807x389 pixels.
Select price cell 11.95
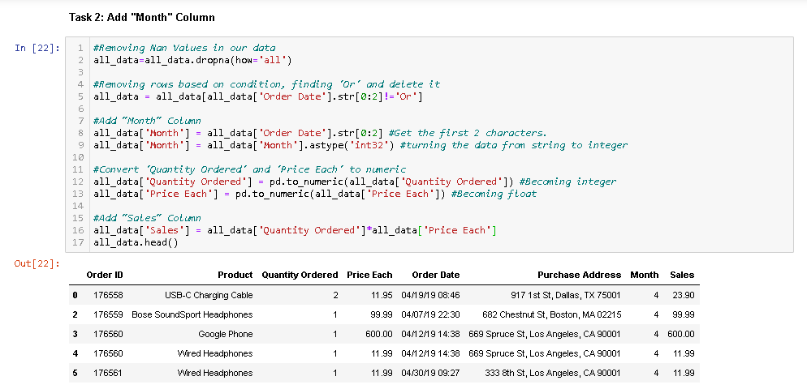(382, 295)
